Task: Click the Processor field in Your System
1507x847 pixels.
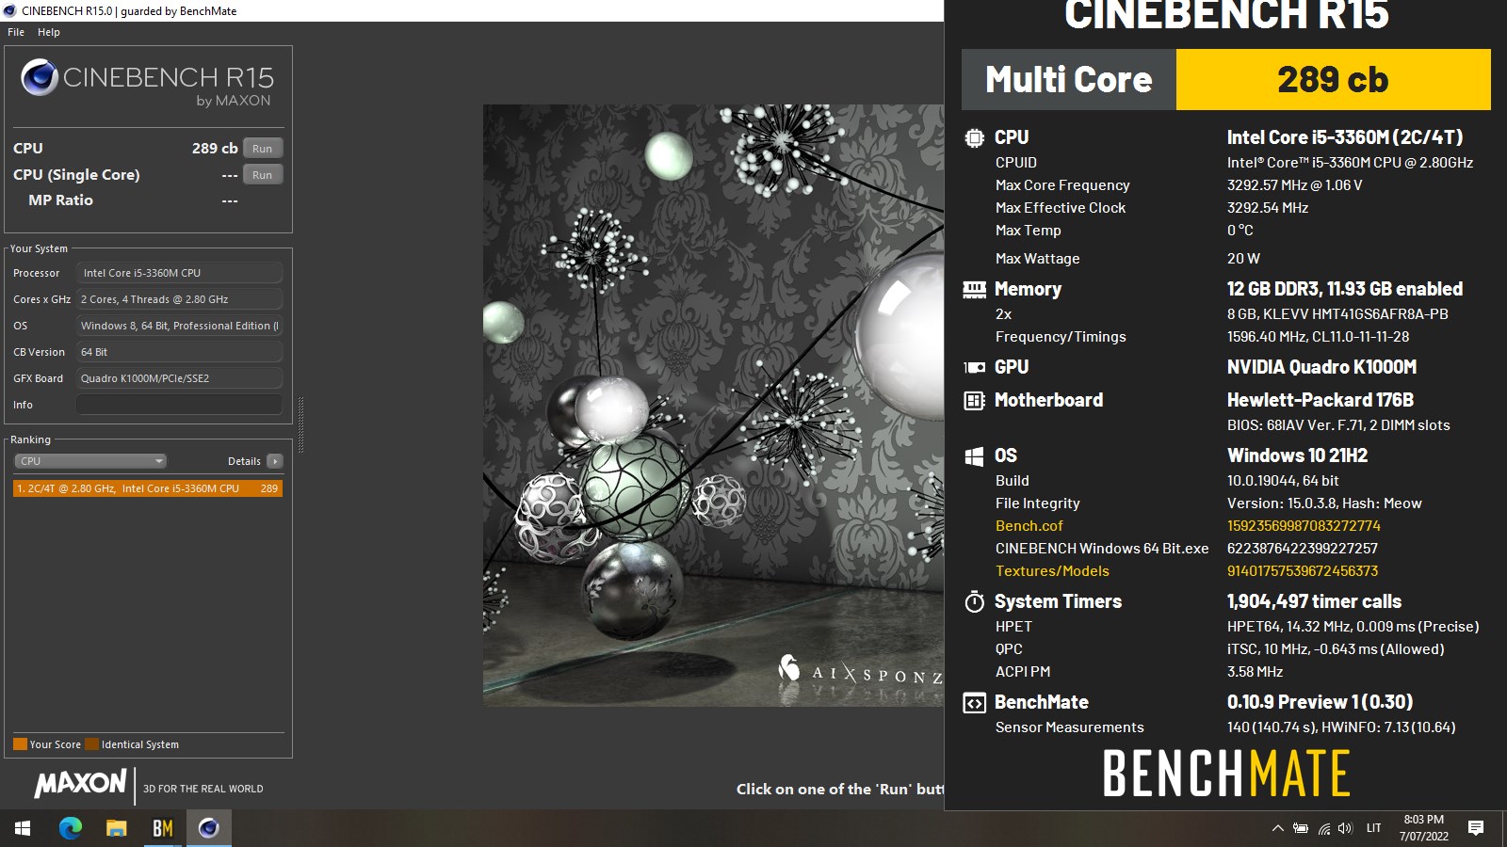Action: click(179, 273)
